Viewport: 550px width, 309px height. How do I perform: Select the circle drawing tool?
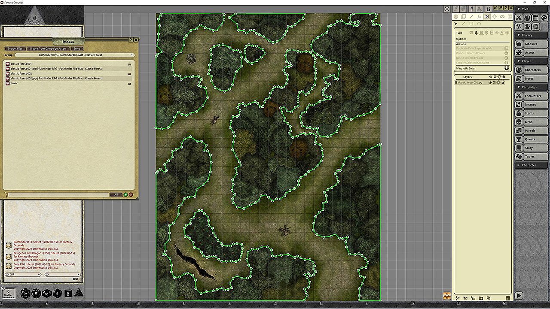479,24
